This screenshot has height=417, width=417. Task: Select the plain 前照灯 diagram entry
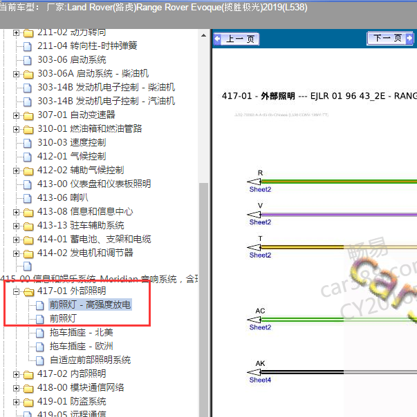(63, 318)
